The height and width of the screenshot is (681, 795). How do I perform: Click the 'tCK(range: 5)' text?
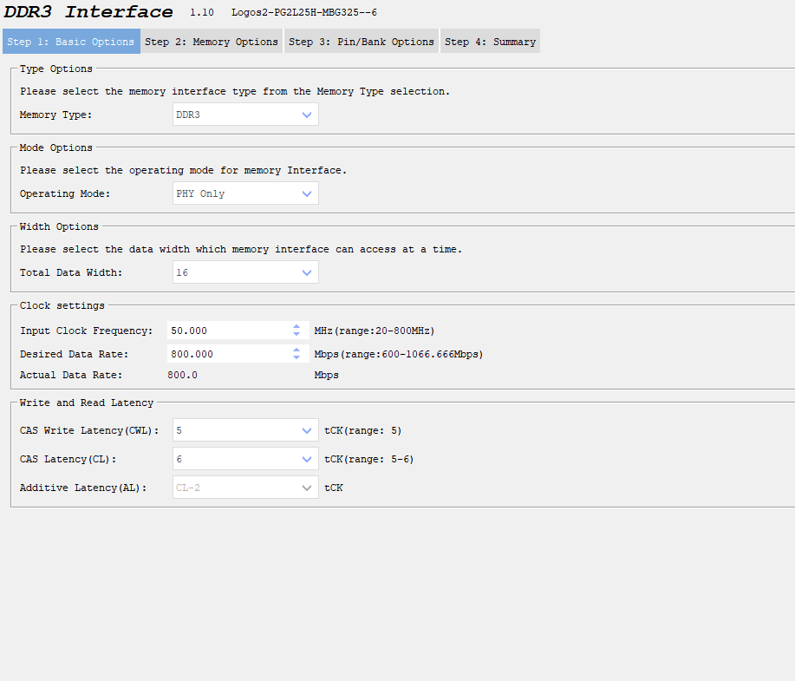pyautogui.click(x=363, y=431)
